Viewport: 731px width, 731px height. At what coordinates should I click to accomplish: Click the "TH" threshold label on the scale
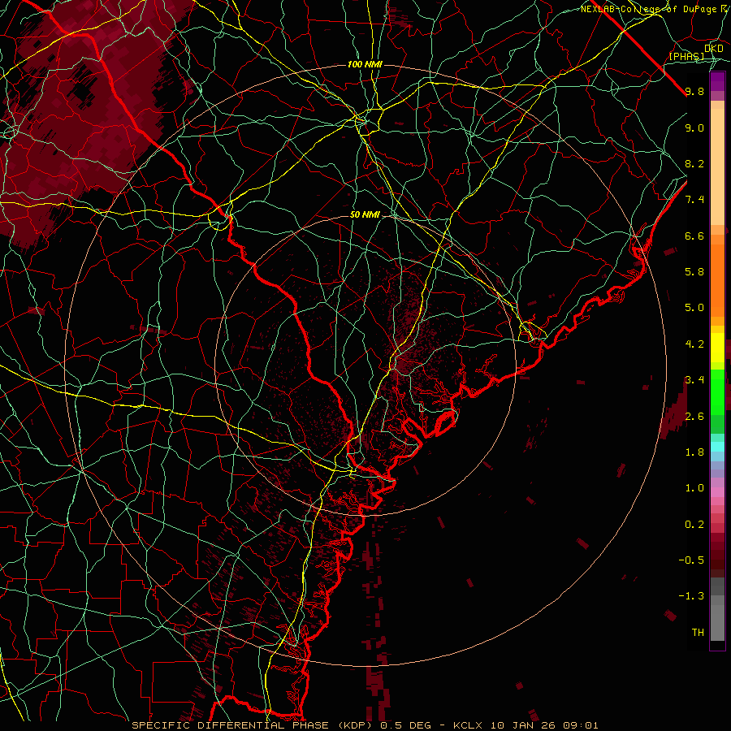coord(698,633)
